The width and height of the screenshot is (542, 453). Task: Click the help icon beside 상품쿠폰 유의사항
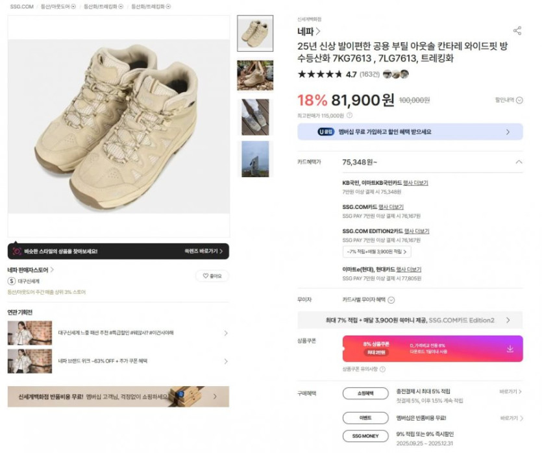[x=382, y=369]
